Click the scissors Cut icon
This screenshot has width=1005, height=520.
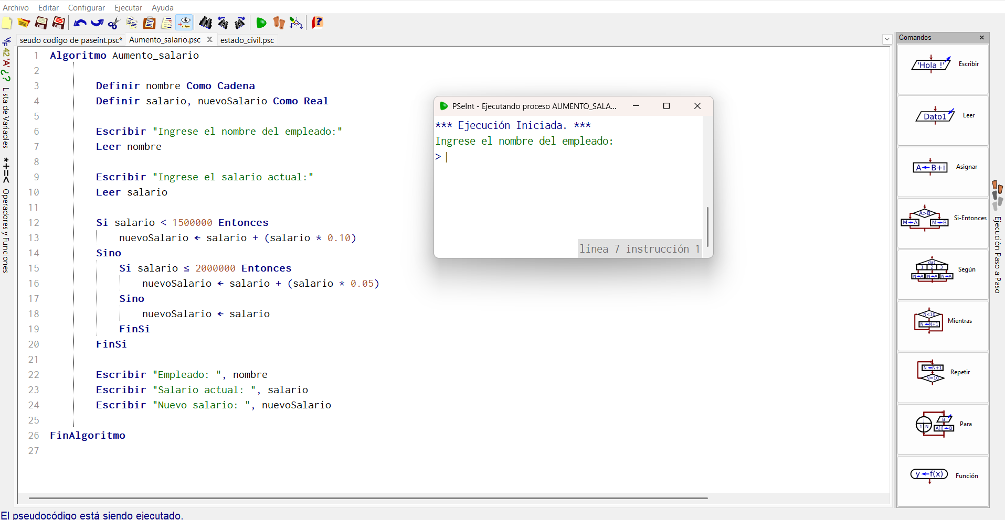point(114,23)
